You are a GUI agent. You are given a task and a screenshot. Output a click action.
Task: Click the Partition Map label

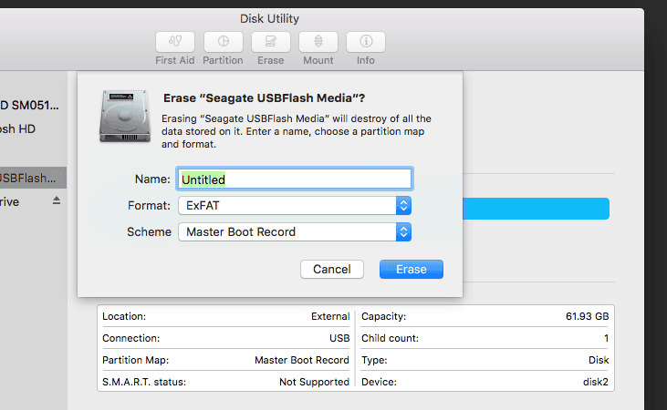coord(136,360)
